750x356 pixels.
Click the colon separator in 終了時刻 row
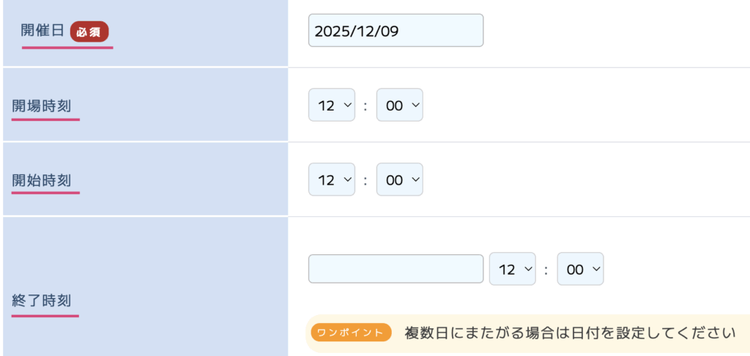coord(546,270)
